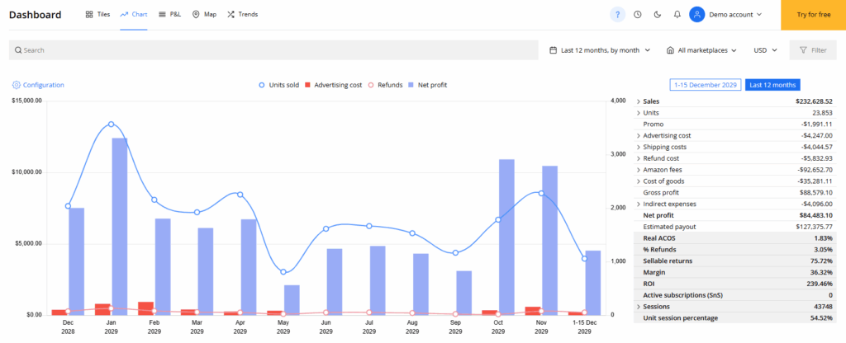
Task: Hide the Refunds series in legend
Action: [386, 85]
